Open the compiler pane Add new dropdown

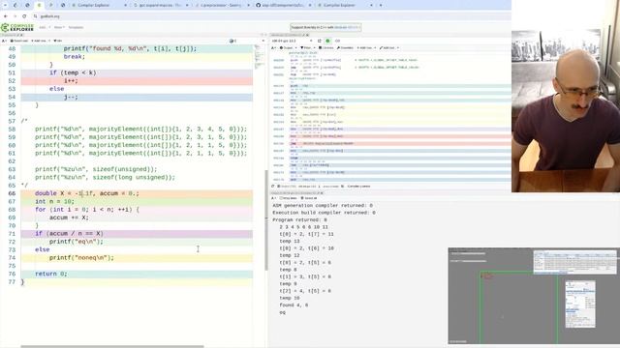(366, 47)
